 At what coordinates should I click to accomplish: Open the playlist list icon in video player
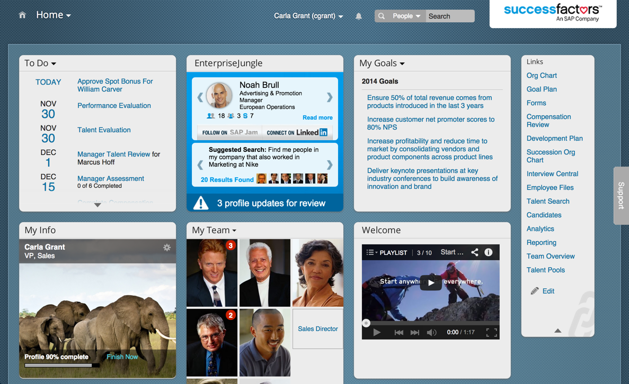(369, 252)
